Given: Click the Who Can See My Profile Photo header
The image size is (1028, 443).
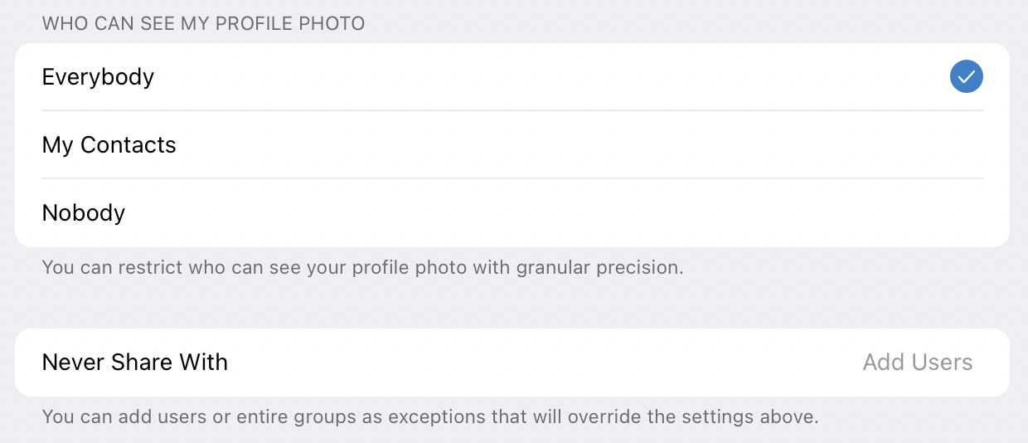Looking at the screenshot, I should [204, 23].
